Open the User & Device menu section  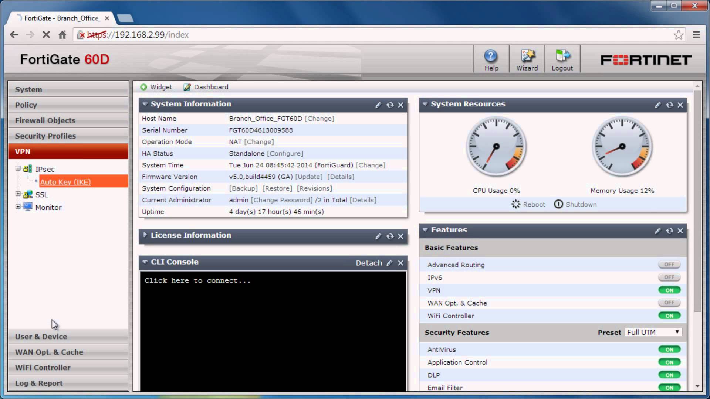pos(68,337)
